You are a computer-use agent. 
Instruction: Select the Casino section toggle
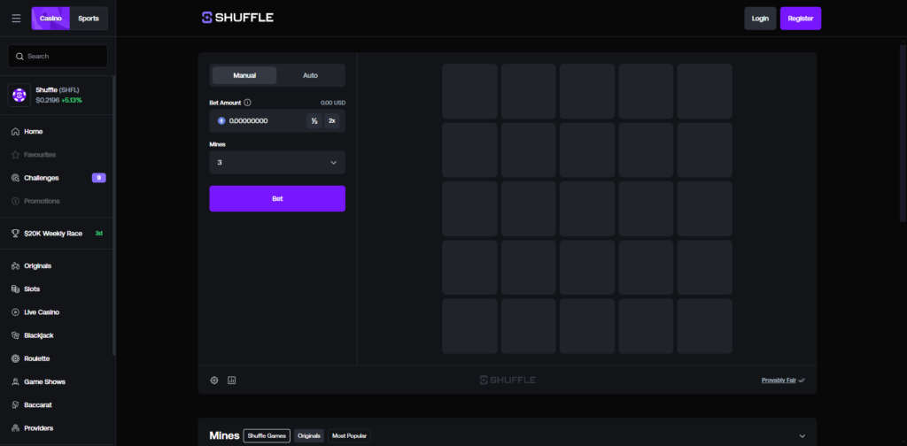tap(50, 19)
